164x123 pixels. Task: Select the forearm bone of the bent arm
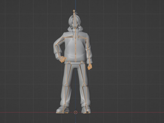tap(57, 51)
